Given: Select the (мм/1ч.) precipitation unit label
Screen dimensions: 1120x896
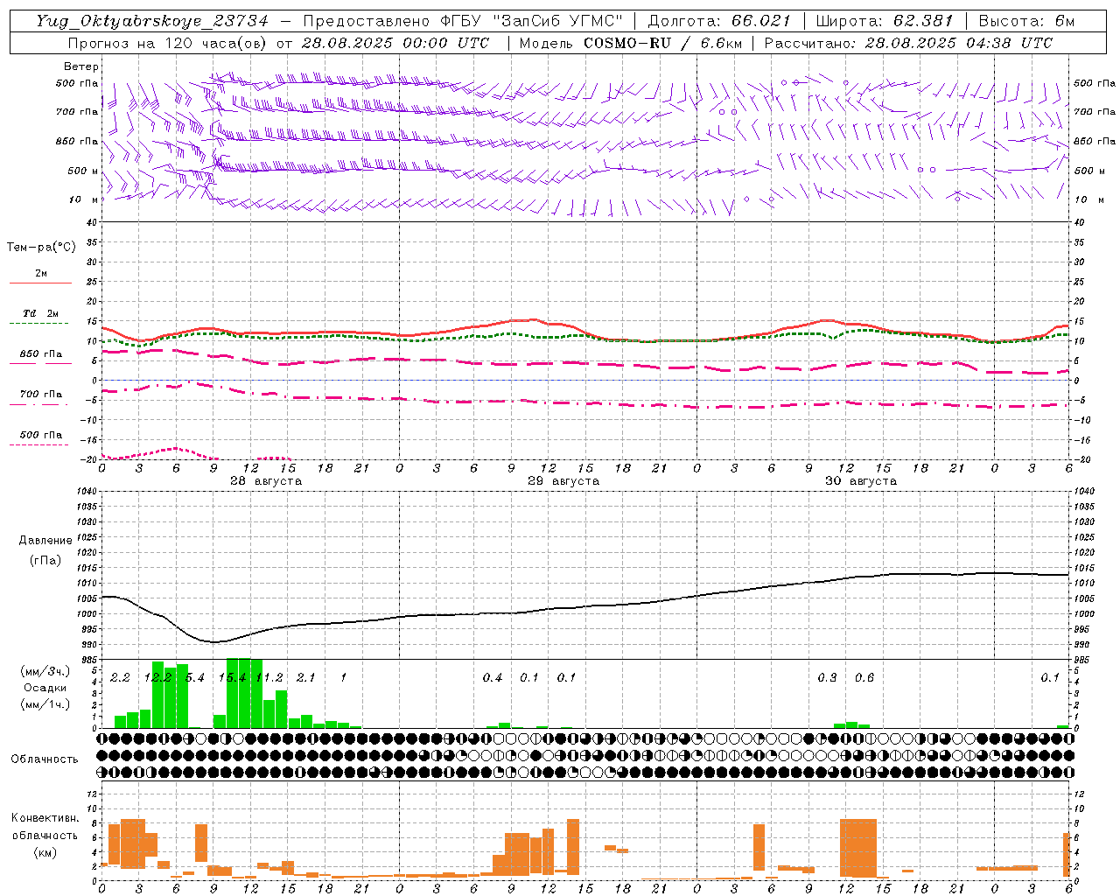Looking at the screenshot, I should (x=45, y=704).
